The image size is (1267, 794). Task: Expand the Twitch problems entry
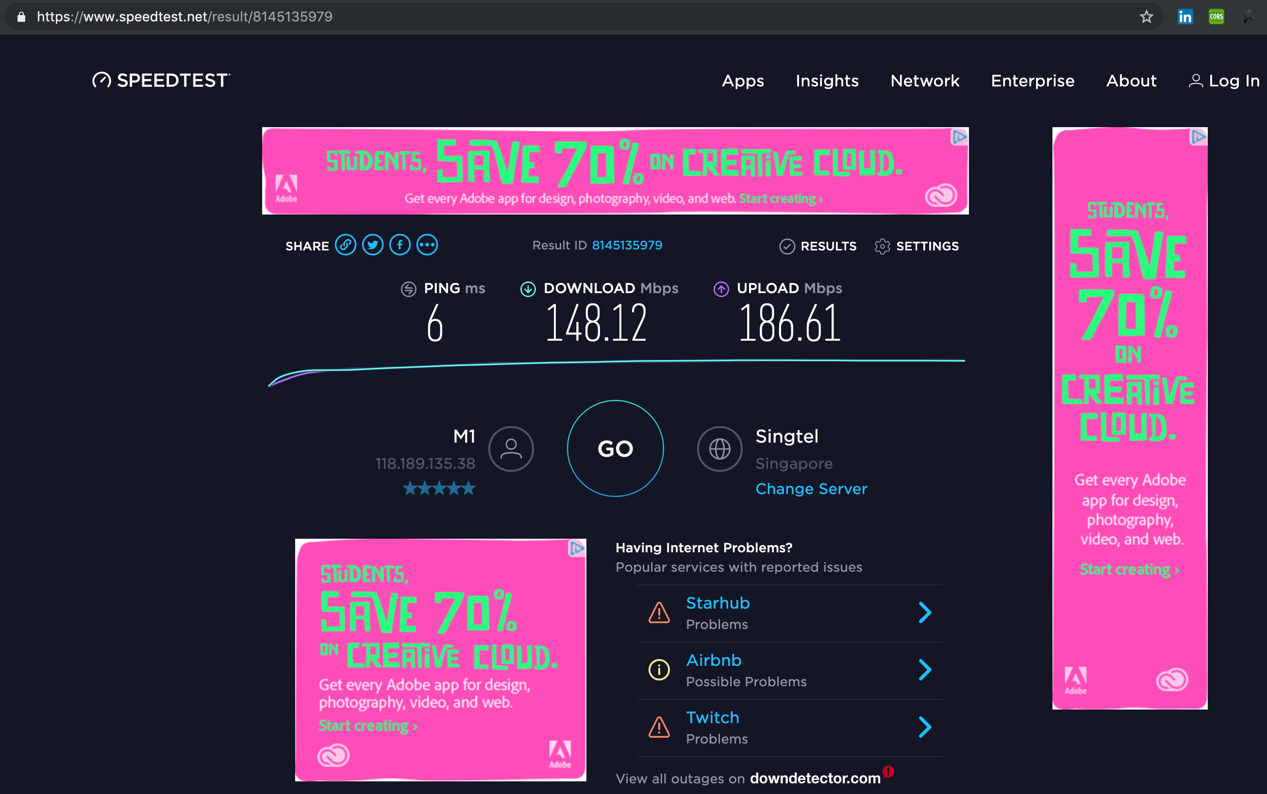[x=925, y=727]
